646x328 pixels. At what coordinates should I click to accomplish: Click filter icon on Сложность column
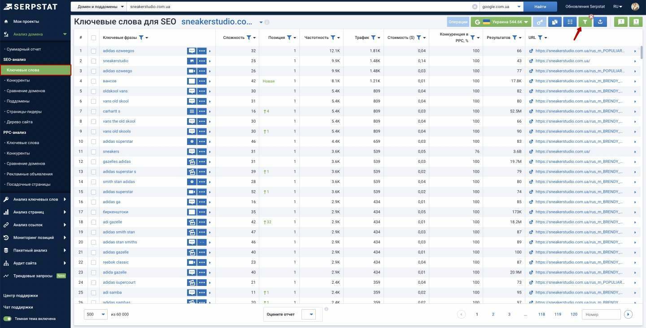(249, 38)
